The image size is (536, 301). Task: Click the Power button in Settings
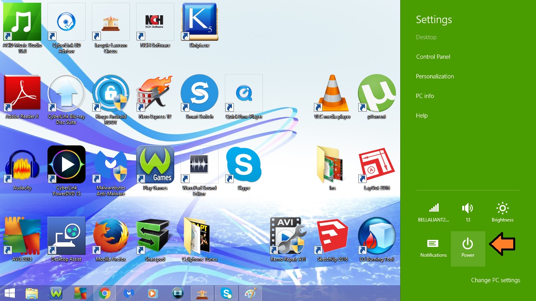click(x=468, y=249)
